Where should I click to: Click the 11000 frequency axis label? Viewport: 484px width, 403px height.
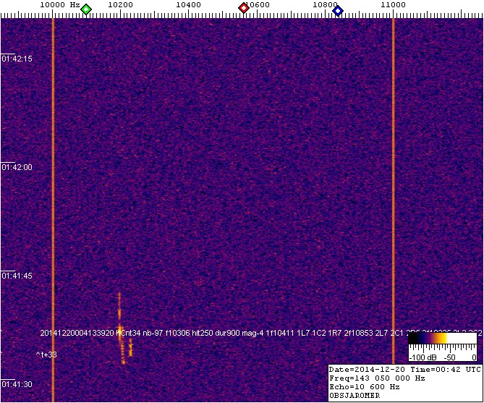point(393,4)
